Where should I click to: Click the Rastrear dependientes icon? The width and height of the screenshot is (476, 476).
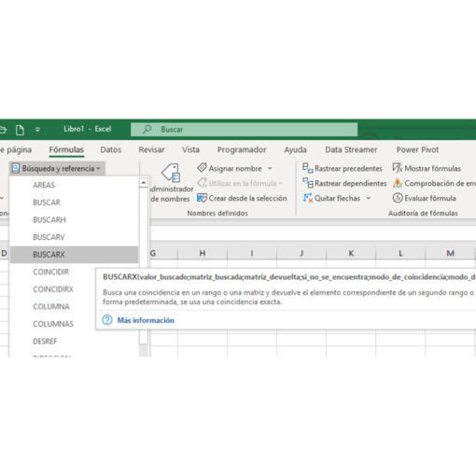pyautogui.click(x=308, y=183)
